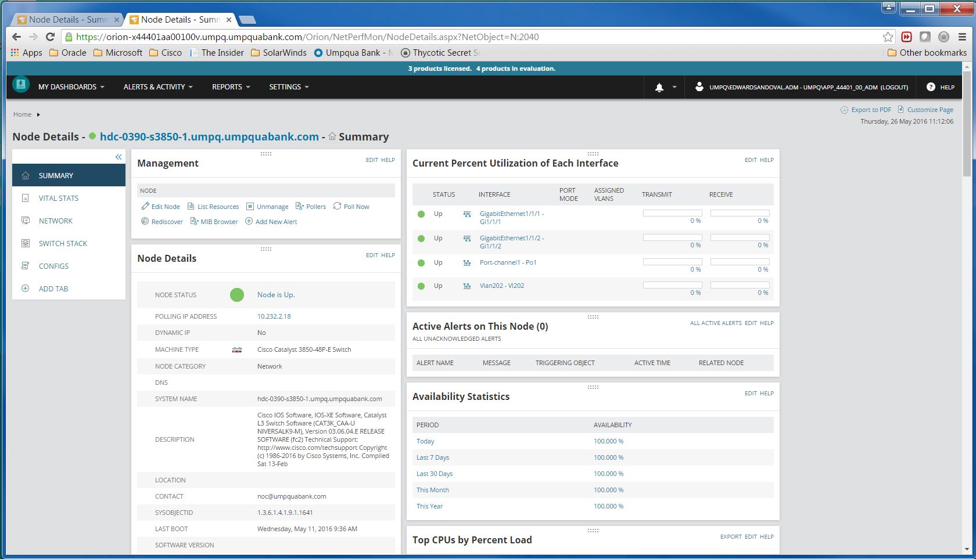The width and height of the screenshot is (976, 559).
Task: Click the Add Tab plus icon
Action: (25, 288)
